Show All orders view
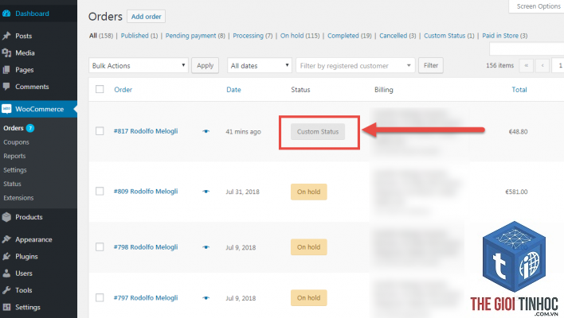564x318 pixels. [93, 36]
